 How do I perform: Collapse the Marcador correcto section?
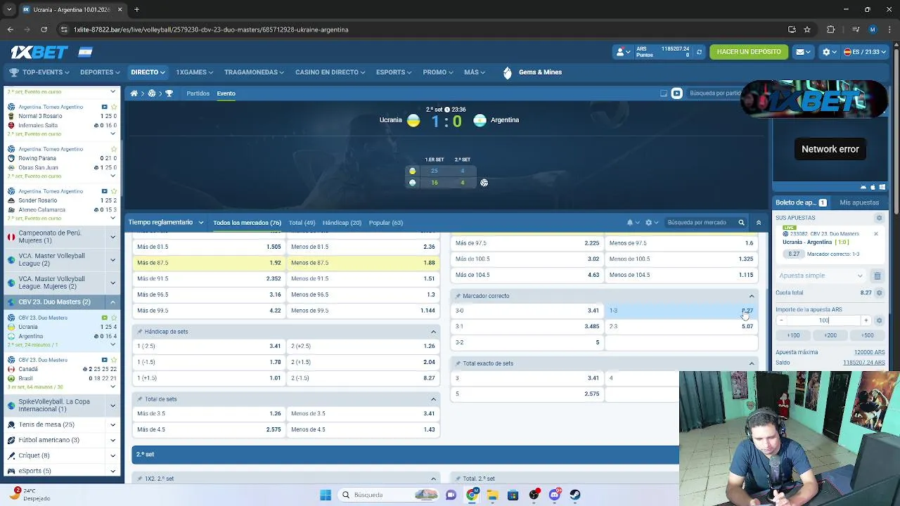752,296
